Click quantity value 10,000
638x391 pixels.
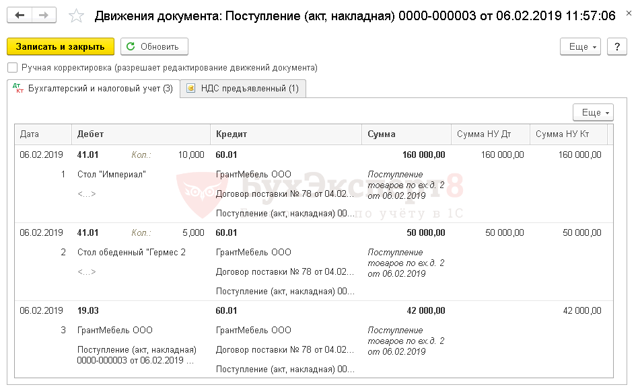point(191,155)
